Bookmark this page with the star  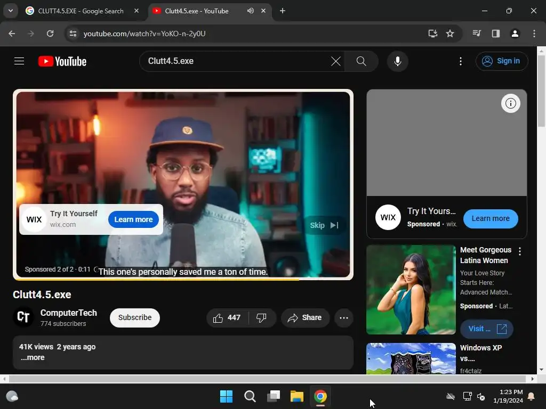point(450,34)
